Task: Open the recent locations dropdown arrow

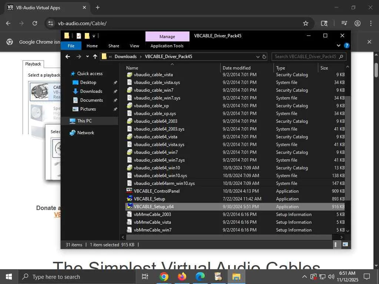Action: click(87, 57)
